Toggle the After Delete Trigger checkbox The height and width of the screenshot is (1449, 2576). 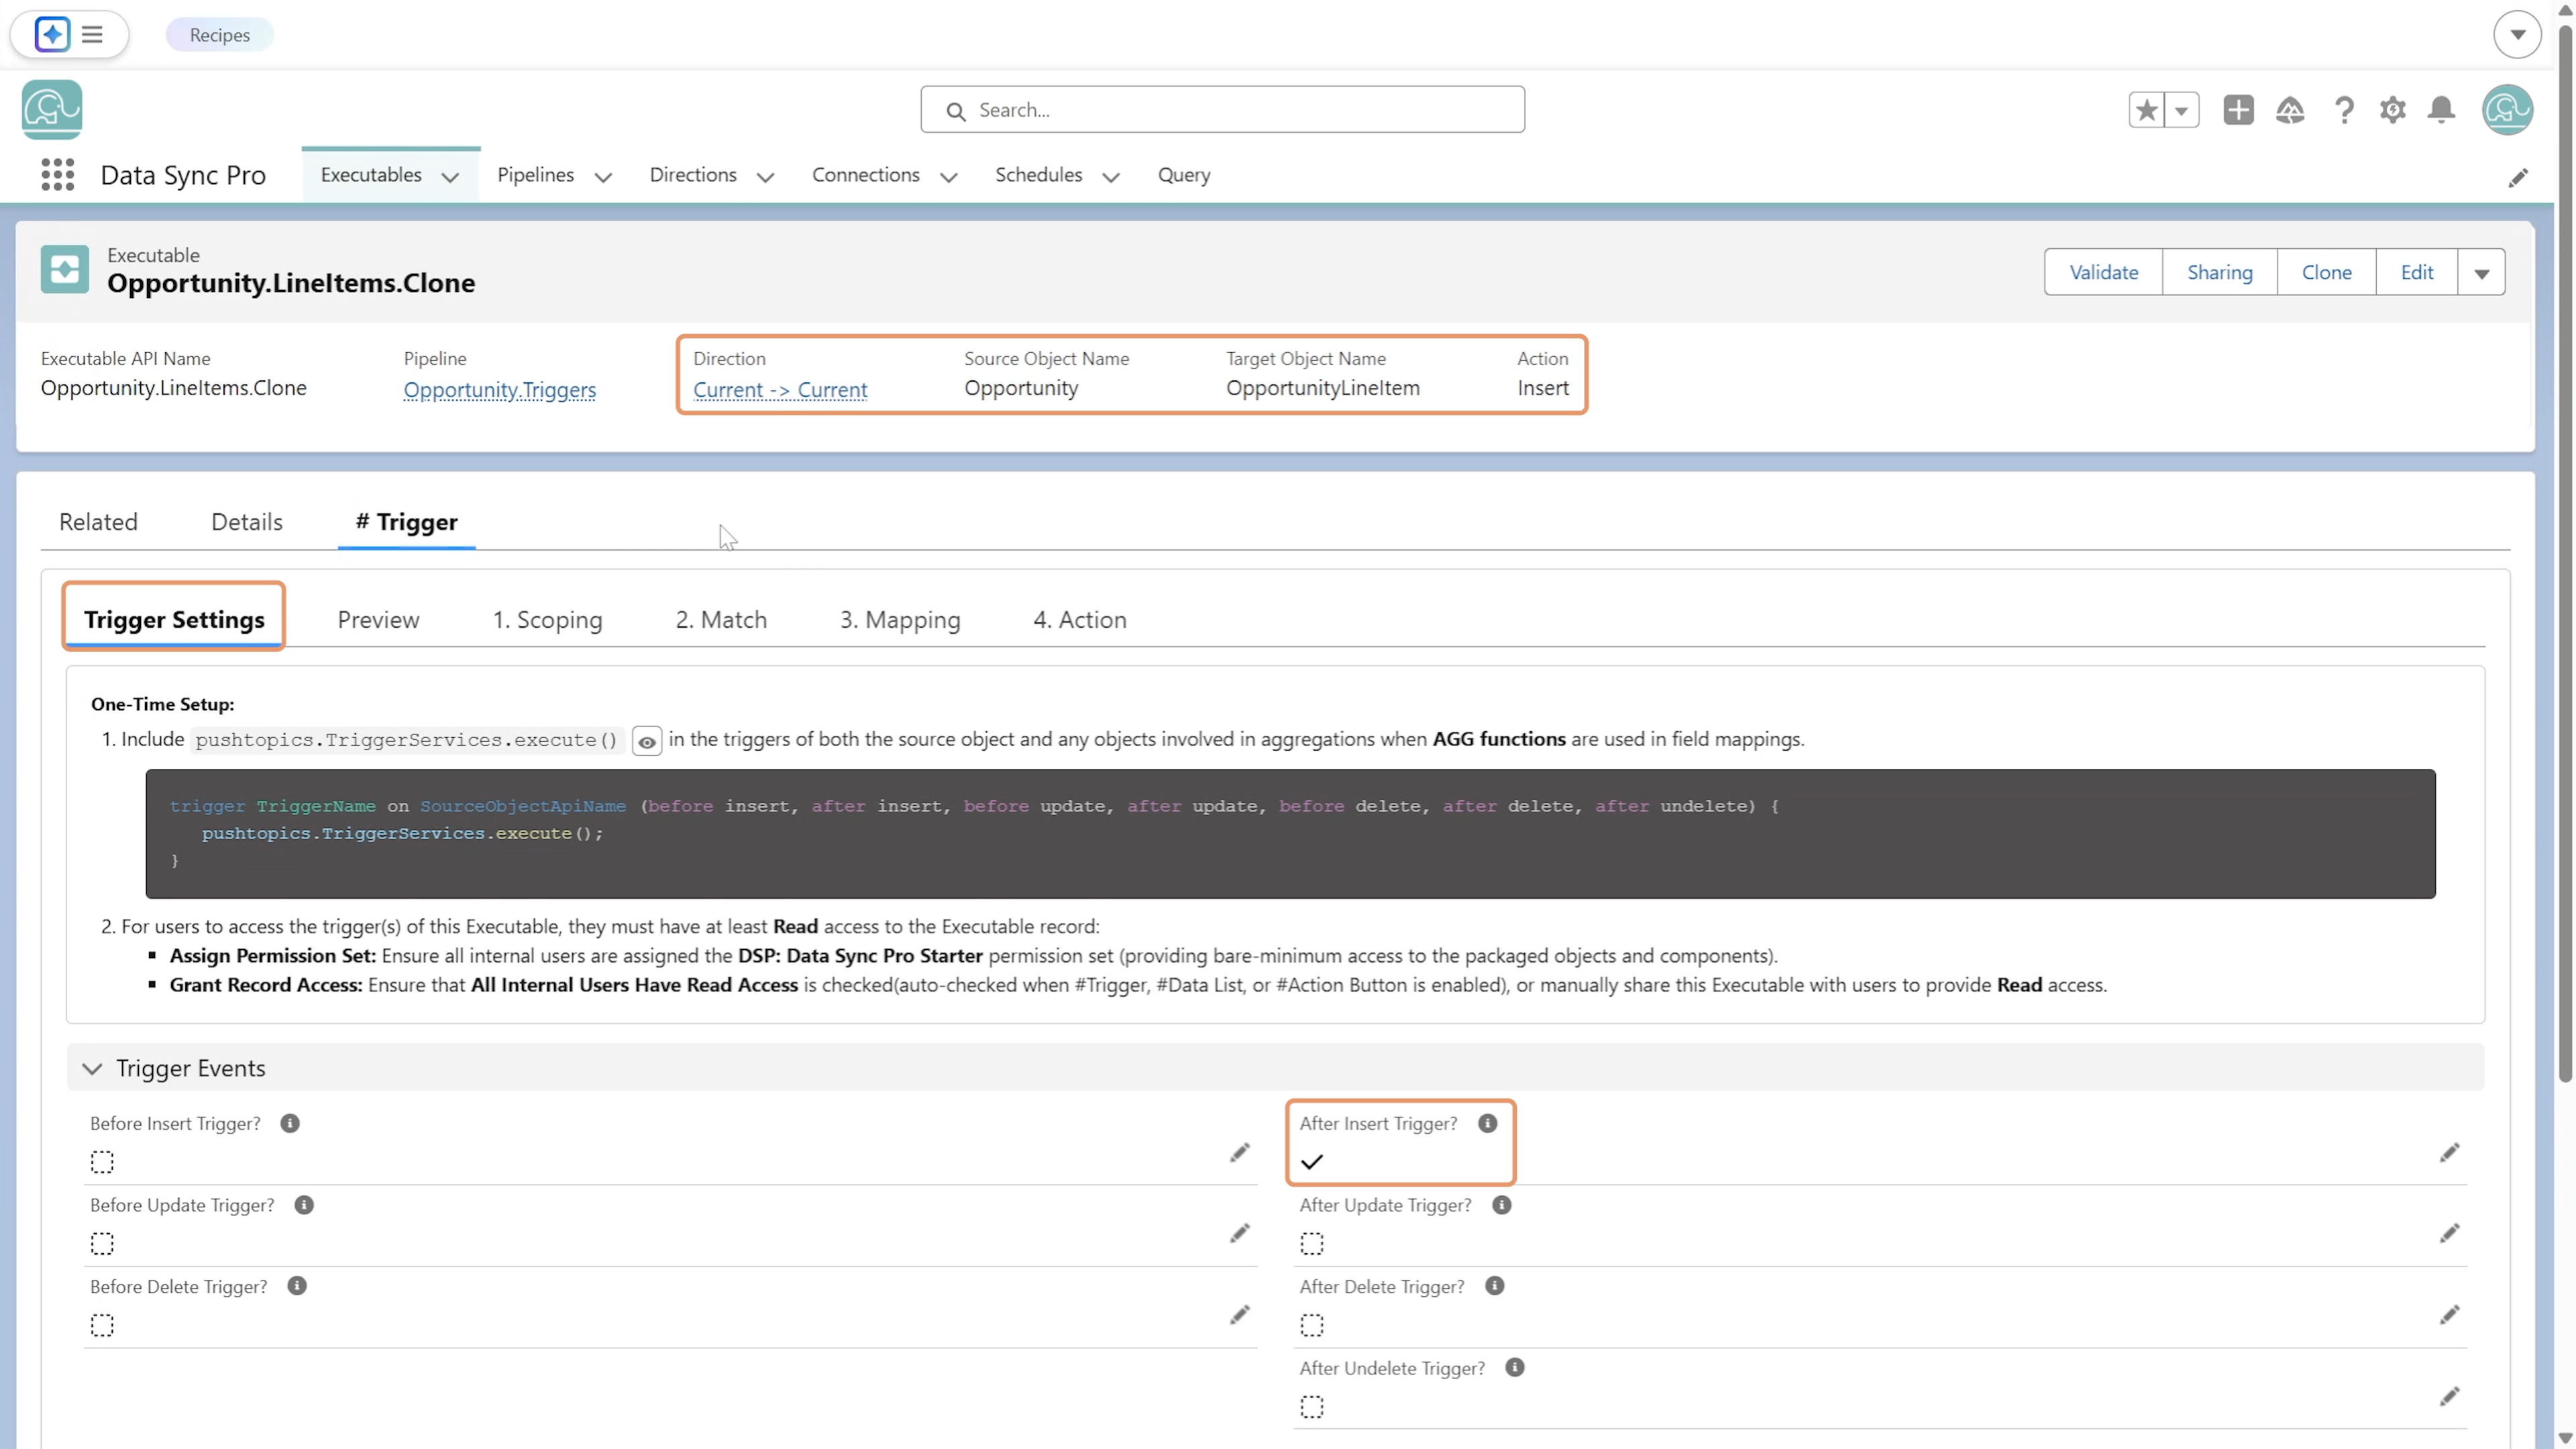[x=1312, y=1326]
